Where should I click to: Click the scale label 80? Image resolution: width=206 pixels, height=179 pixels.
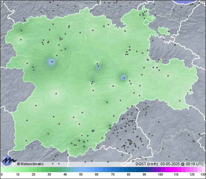129,175
